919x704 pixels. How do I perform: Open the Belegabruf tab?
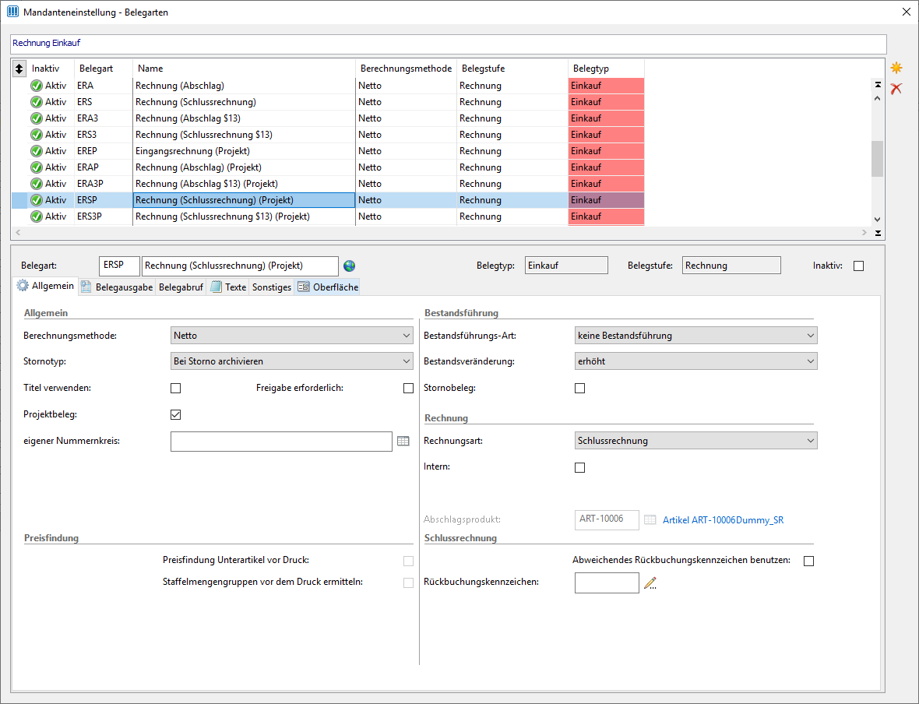[181, 287]
